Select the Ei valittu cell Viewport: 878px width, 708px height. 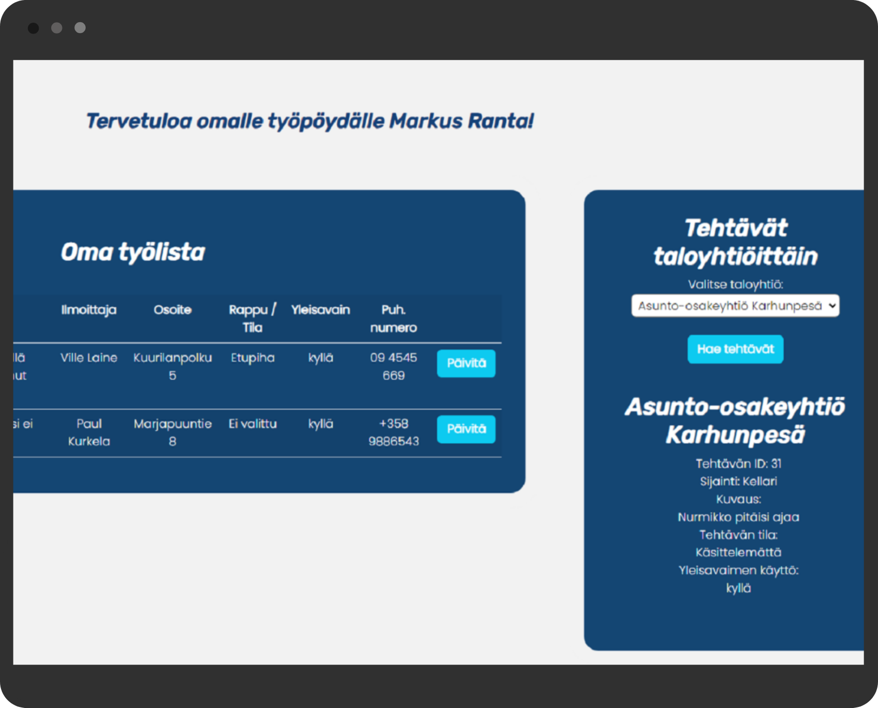(253, 424)
